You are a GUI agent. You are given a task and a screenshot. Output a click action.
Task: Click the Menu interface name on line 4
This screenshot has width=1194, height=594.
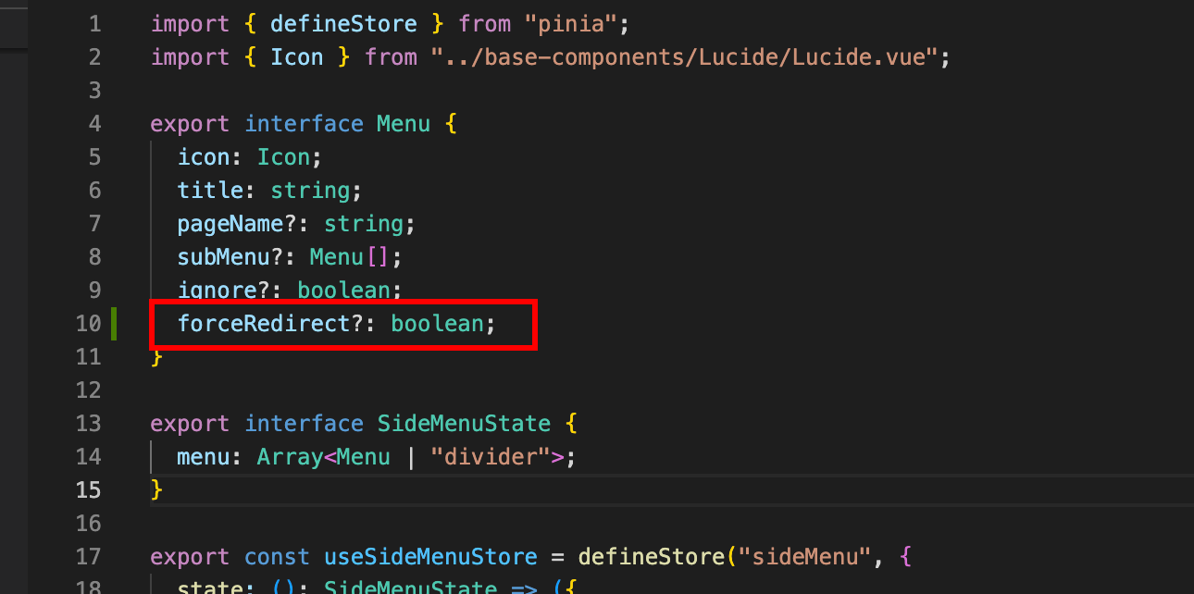tap(404, 124)
